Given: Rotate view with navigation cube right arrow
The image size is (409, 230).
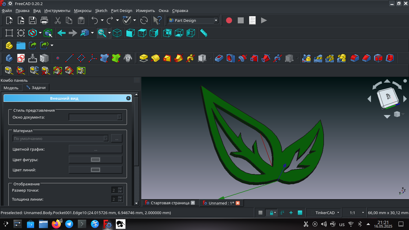Looking at the screenshot, I should tap(405, 99).
